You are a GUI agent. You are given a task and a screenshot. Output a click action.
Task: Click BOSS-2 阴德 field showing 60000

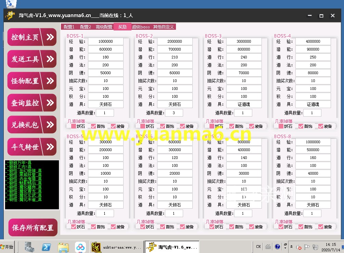click(175, 73)
